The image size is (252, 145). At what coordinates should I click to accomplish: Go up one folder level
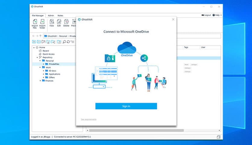(40, 36)
